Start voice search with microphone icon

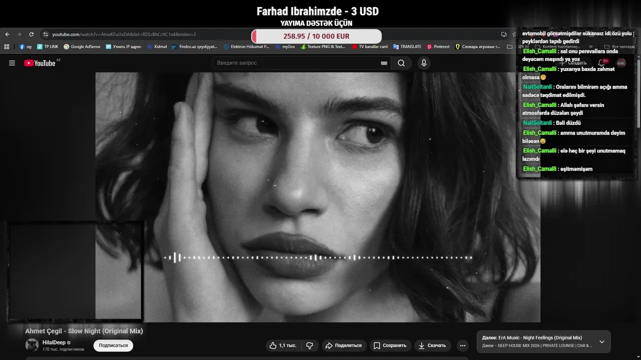[x=424, y=63]
